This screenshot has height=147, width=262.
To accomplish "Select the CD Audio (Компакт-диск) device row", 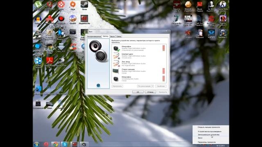I will click(x=139, y=56).
